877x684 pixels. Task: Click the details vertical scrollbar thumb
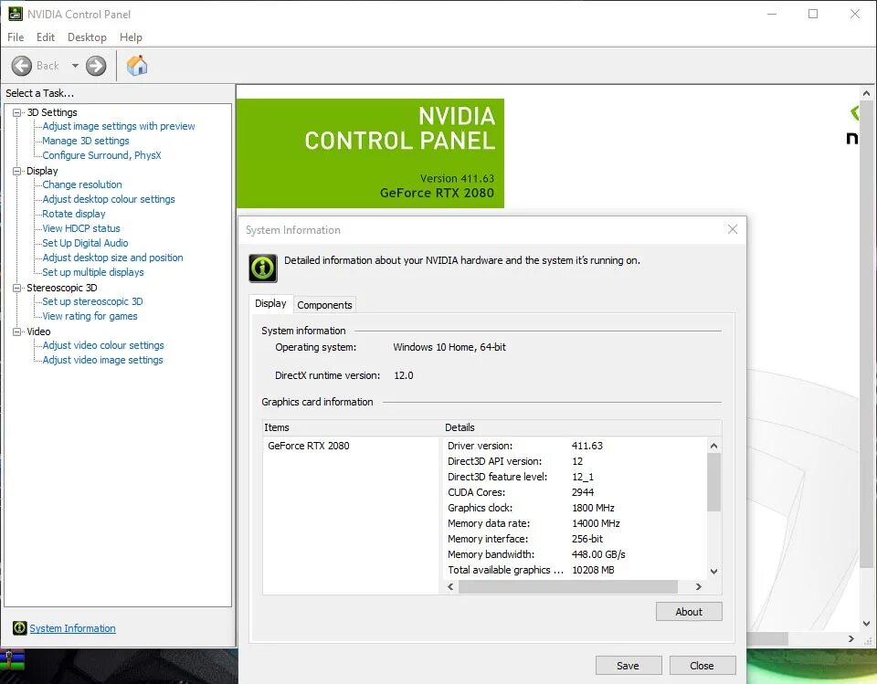tap(713, 482)
